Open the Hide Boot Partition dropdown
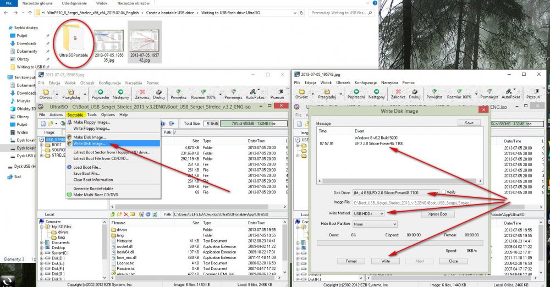Screen dimensions: 550x287 [x=394, y=224]
